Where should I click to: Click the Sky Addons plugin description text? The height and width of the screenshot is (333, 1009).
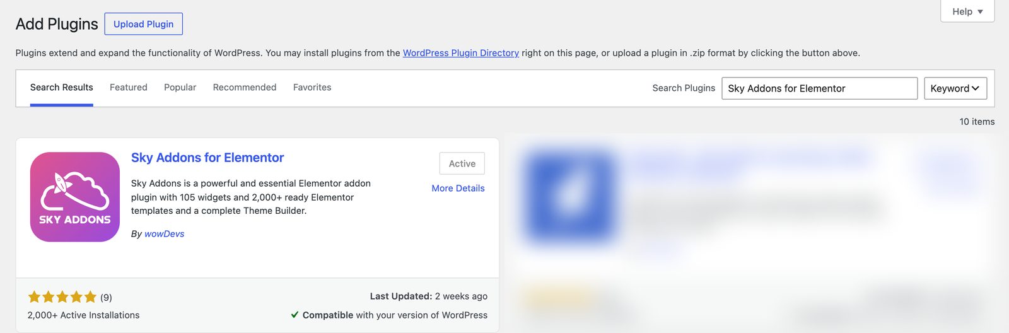click(251, 197)
